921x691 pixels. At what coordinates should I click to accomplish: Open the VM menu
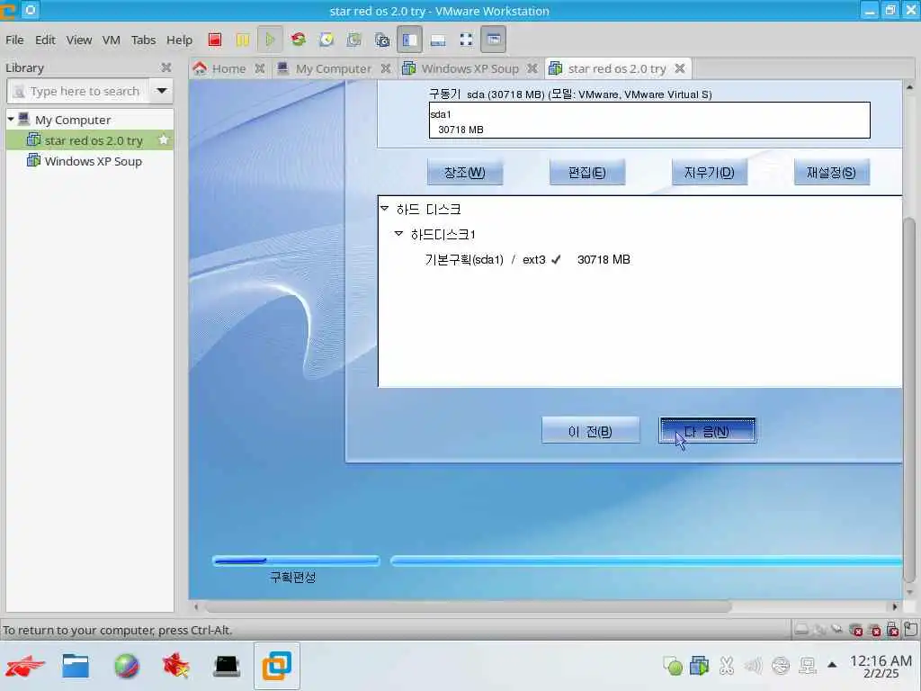point(111,40)
